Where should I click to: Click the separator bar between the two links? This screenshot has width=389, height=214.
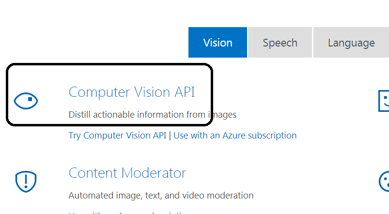(170, 135)
